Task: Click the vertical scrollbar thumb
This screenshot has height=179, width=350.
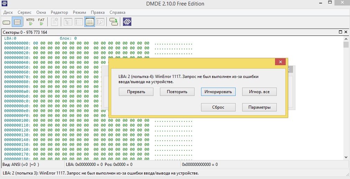Action: (x=346, y=44)
